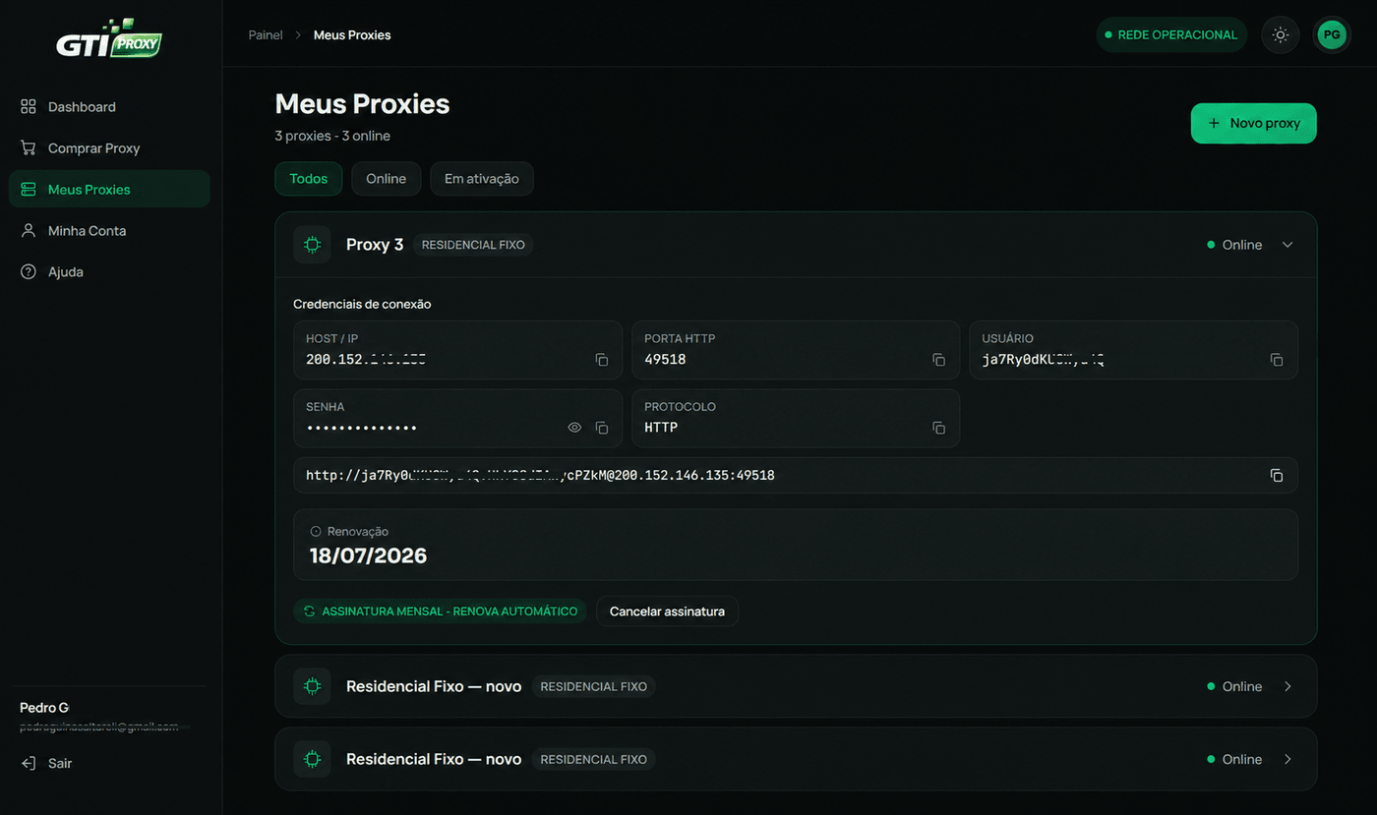
Task: Copy the Usuário value
Action: (x=1277, y=360)
